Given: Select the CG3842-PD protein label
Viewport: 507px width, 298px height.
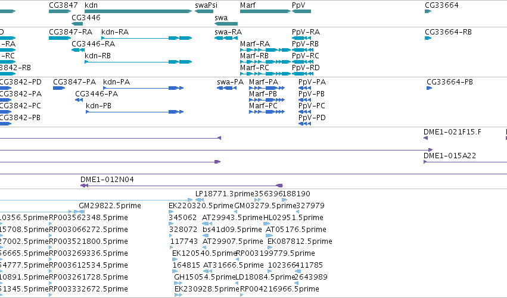Looking at the screenshot, I should click(x=21, y=82).
